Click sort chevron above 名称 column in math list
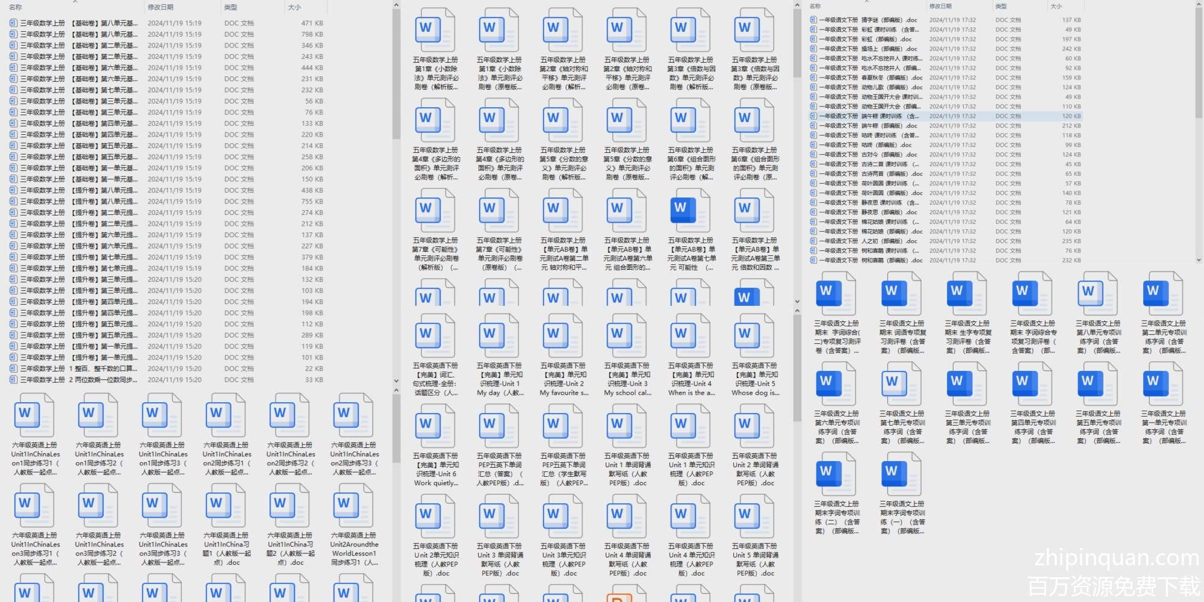 [75, 2]
